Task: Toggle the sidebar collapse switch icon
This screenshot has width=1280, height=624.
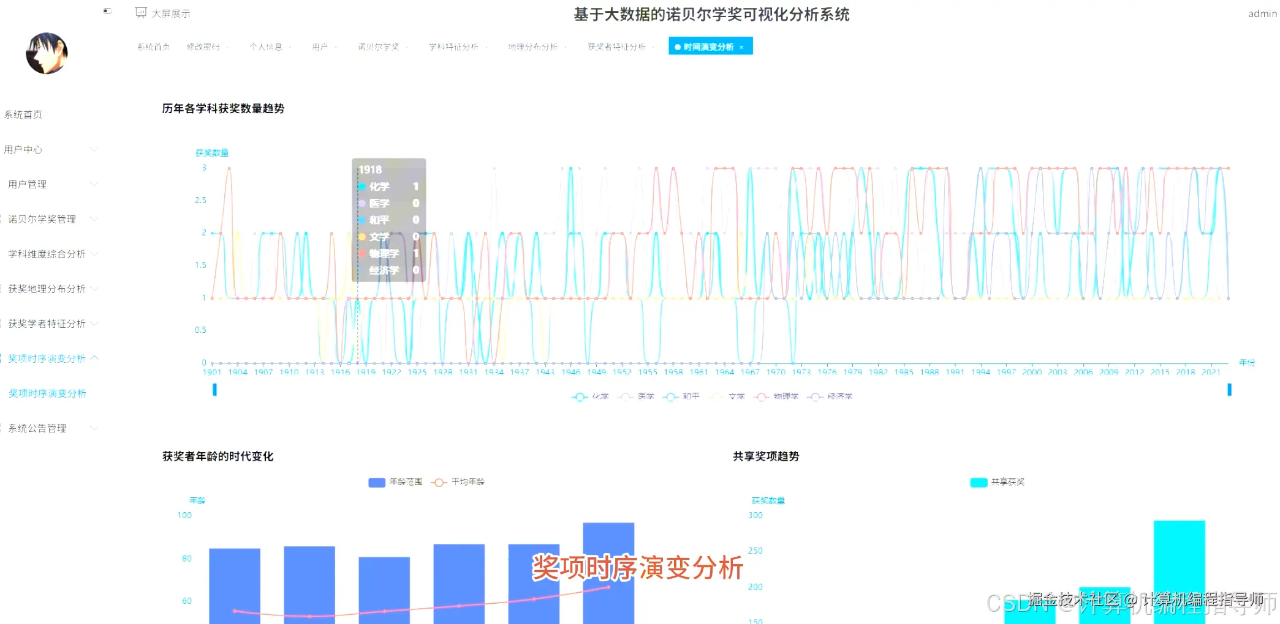Action: [108, 11]
